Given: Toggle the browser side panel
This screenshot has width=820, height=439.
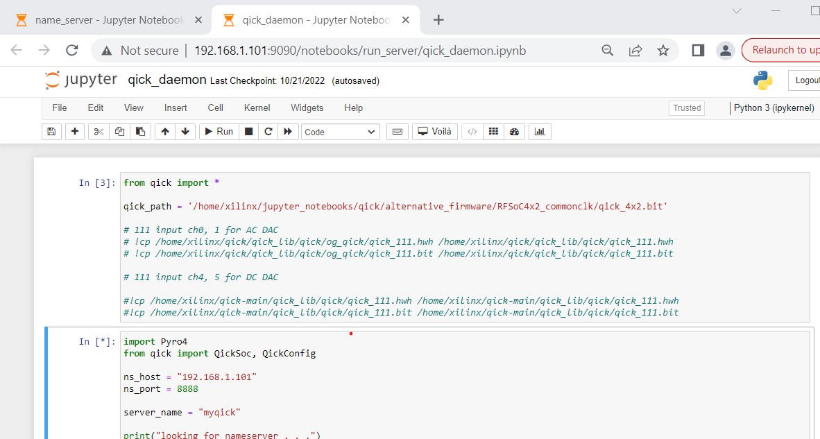Looking at the screenshot, I should (698, 50).
